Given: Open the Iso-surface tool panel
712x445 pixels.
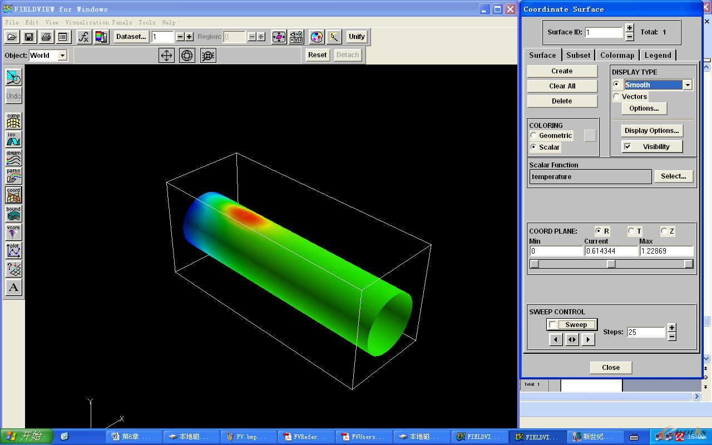Looking at the screenshot, I should [13, 139].
